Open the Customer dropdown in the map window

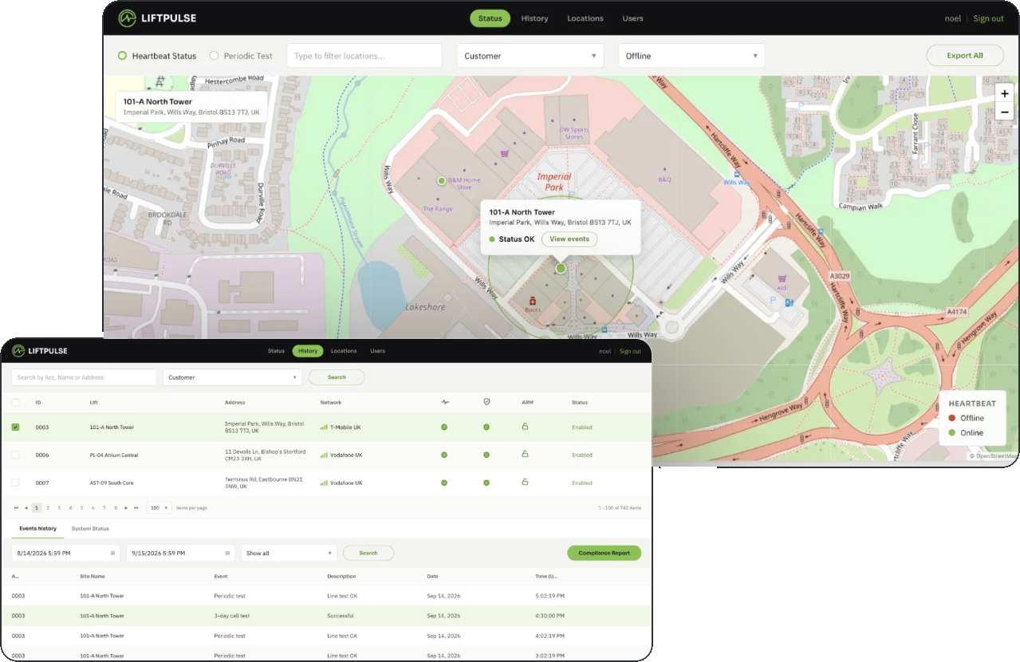(x=530, y=56)
